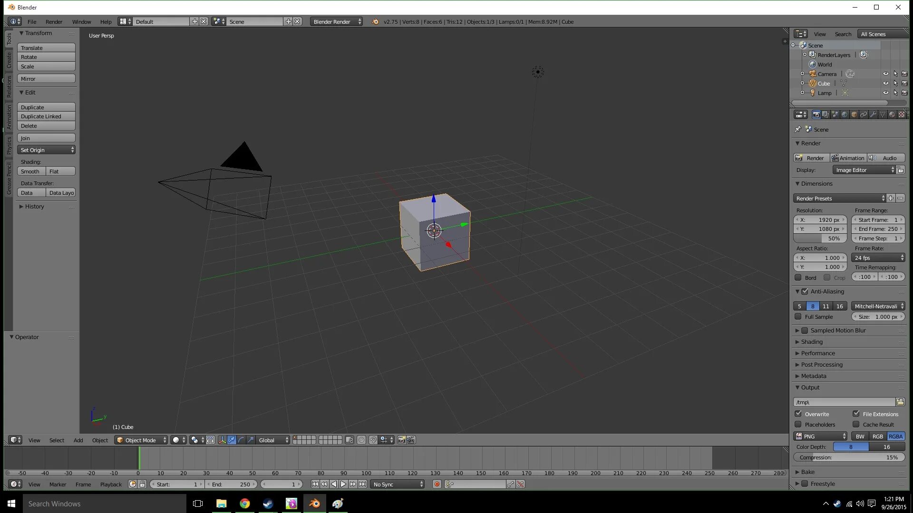Open Steam from the Windows taskbar
This screenshot has width=913, height=513.
pyautogui.click(x=268, y=503)
